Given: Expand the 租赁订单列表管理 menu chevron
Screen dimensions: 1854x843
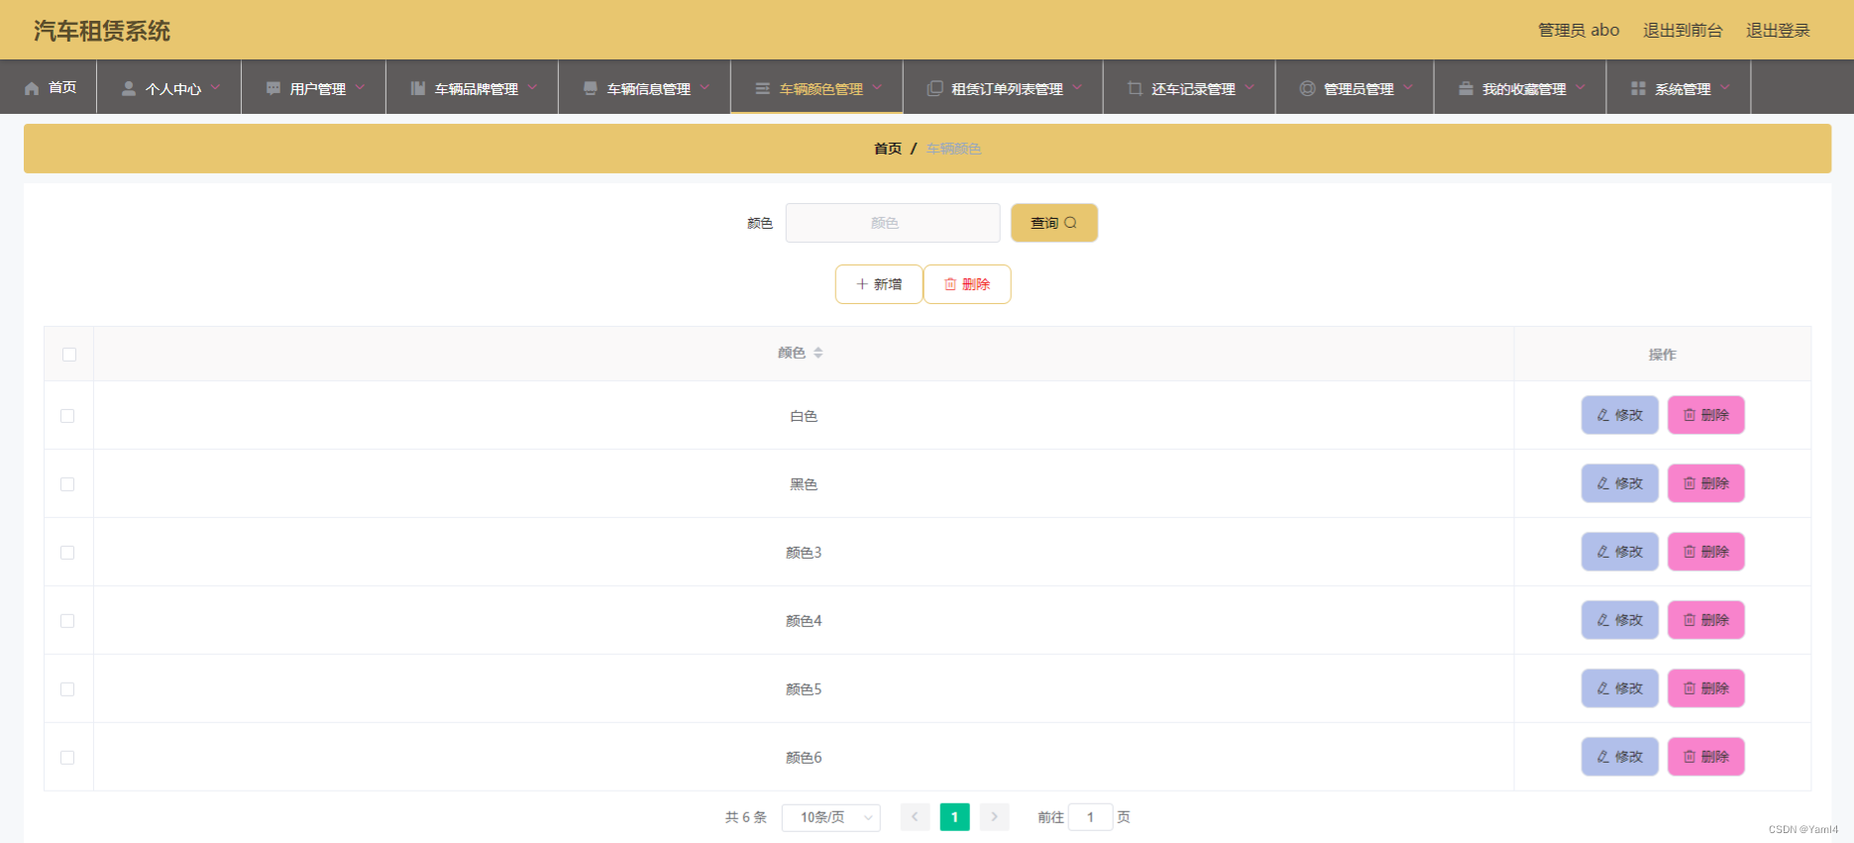Looking at the screenshot, I should [x=1077, y=87].
